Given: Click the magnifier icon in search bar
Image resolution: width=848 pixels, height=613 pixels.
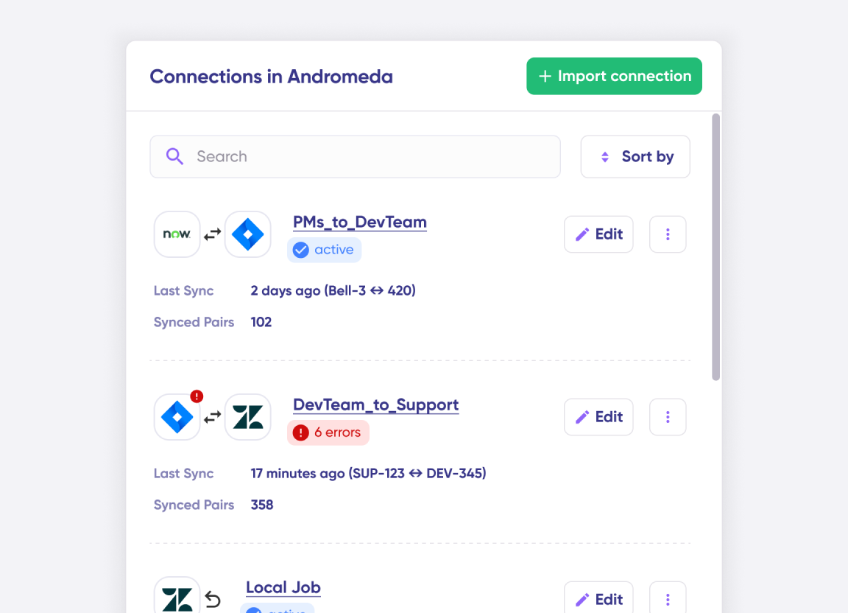Looking at the screenshot, I should point(174,156).
